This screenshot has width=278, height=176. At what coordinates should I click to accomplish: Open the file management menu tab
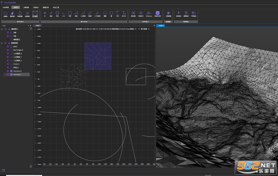point(6,7)
